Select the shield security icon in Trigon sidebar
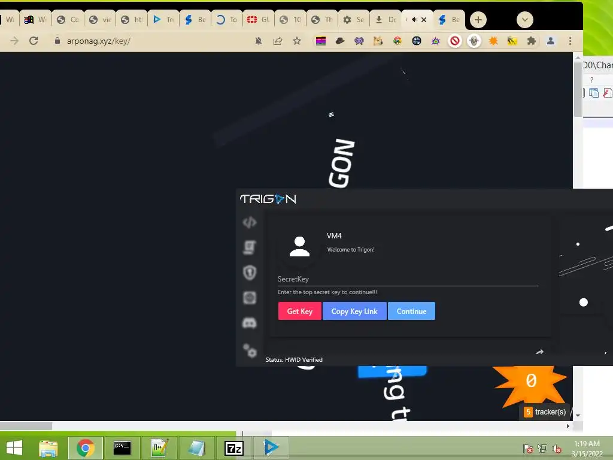This screenshot has height=460, width=613. pyautogui.click(x=250, y=273)
